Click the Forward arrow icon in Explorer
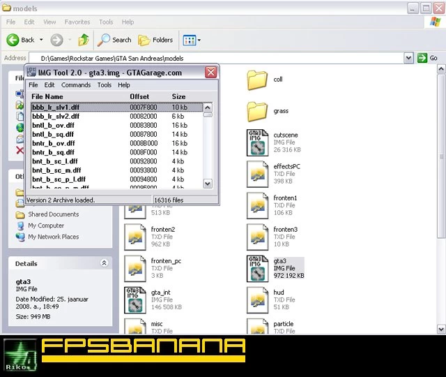The width and height of the screenshot is (446, 377). click(x=56, y=40)
